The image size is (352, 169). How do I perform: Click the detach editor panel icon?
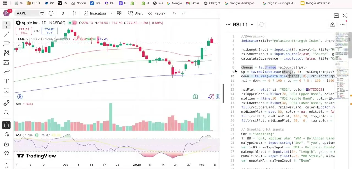pos(336,16)
